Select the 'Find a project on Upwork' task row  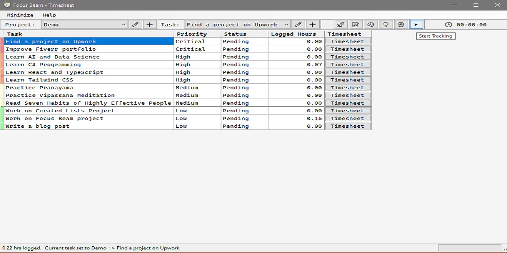[x=89, y=42]
